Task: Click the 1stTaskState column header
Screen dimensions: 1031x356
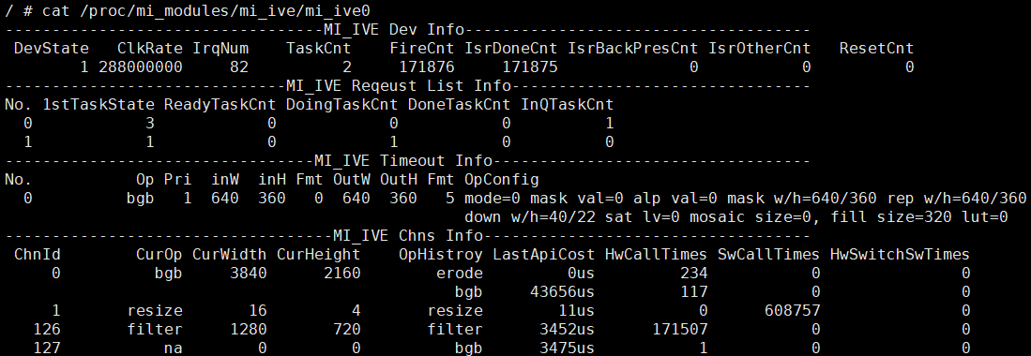Action: tap(99, 104)
